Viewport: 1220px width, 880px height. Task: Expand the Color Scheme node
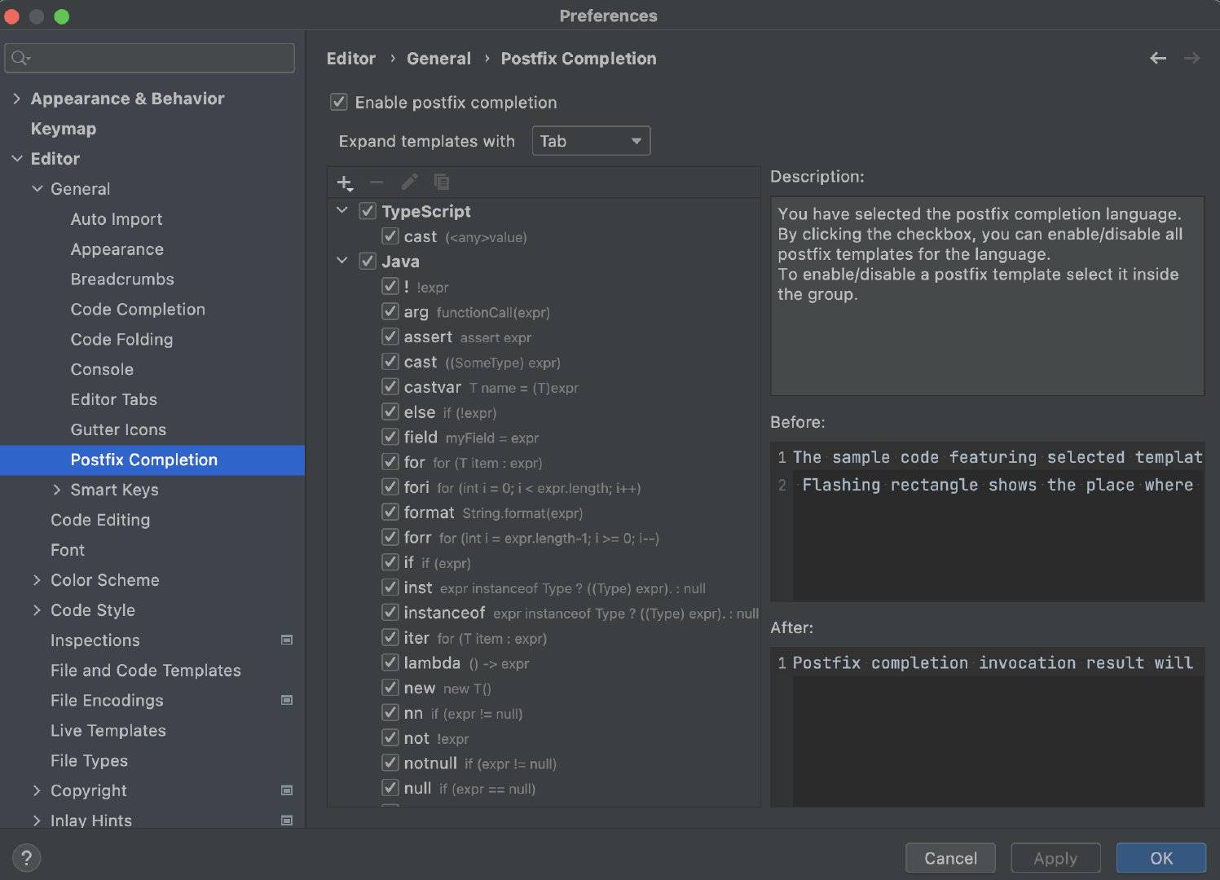pos(37,580)
